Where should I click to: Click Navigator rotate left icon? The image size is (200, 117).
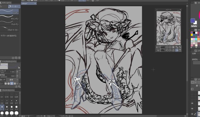[x=167, y=50]
